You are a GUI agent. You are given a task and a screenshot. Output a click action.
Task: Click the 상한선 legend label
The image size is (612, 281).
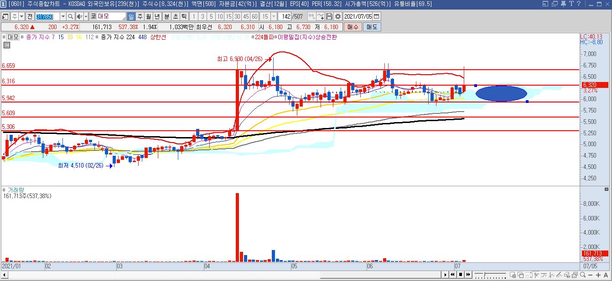158,37
